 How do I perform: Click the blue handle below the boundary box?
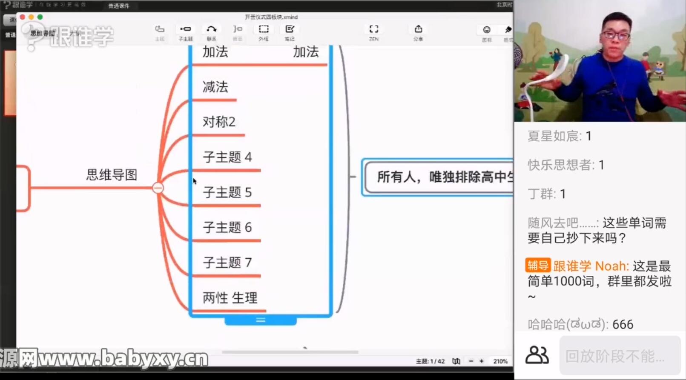(x=260, y=320)
